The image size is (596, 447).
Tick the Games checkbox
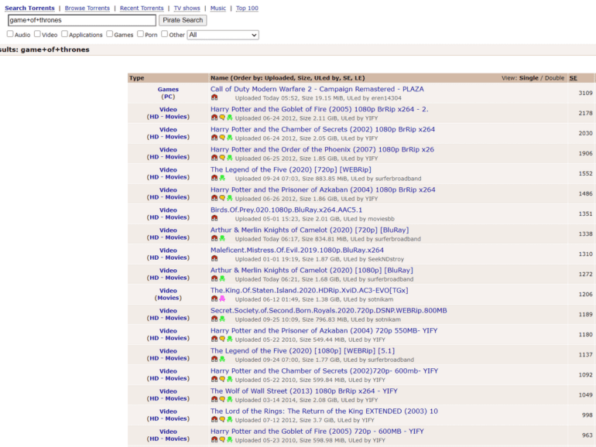[x=110, y=34]
